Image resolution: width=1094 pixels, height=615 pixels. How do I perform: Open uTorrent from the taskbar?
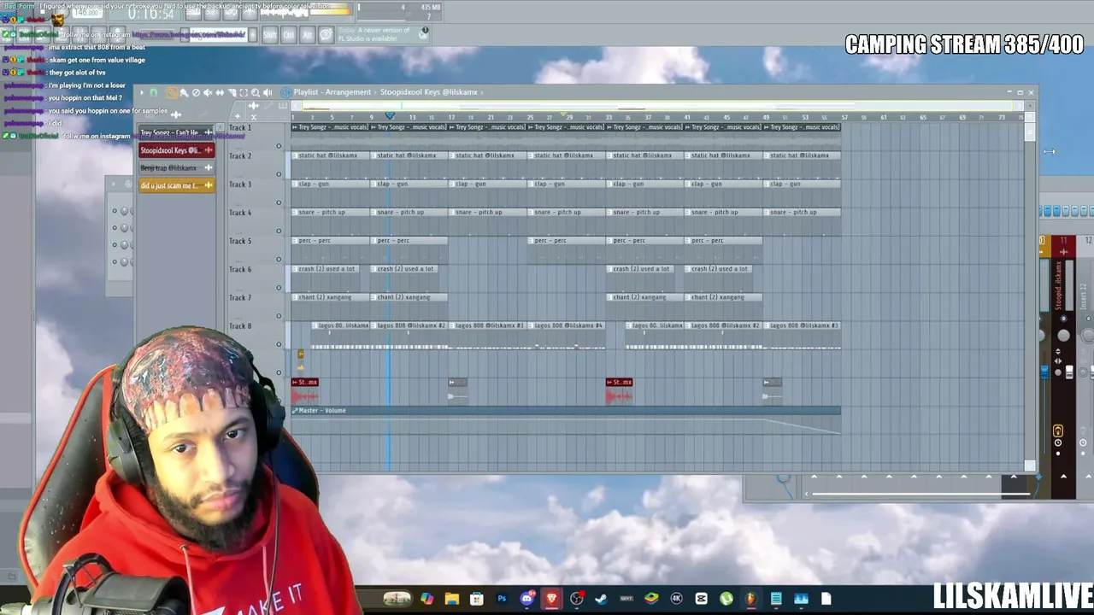click(726, 599)
